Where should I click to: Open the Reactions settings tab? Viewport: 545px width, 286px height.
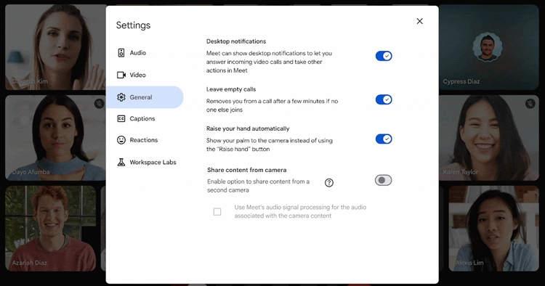pos(145,140)
